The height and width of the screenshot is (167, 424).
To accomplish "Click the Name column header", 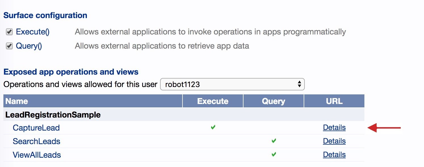I will pyautogui.click(x=17, y=101).
